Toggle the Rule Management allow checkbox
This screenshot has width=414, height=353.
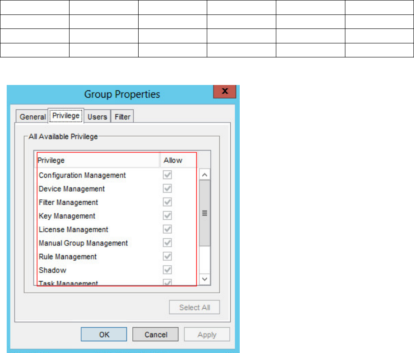[x=167, y=257]
